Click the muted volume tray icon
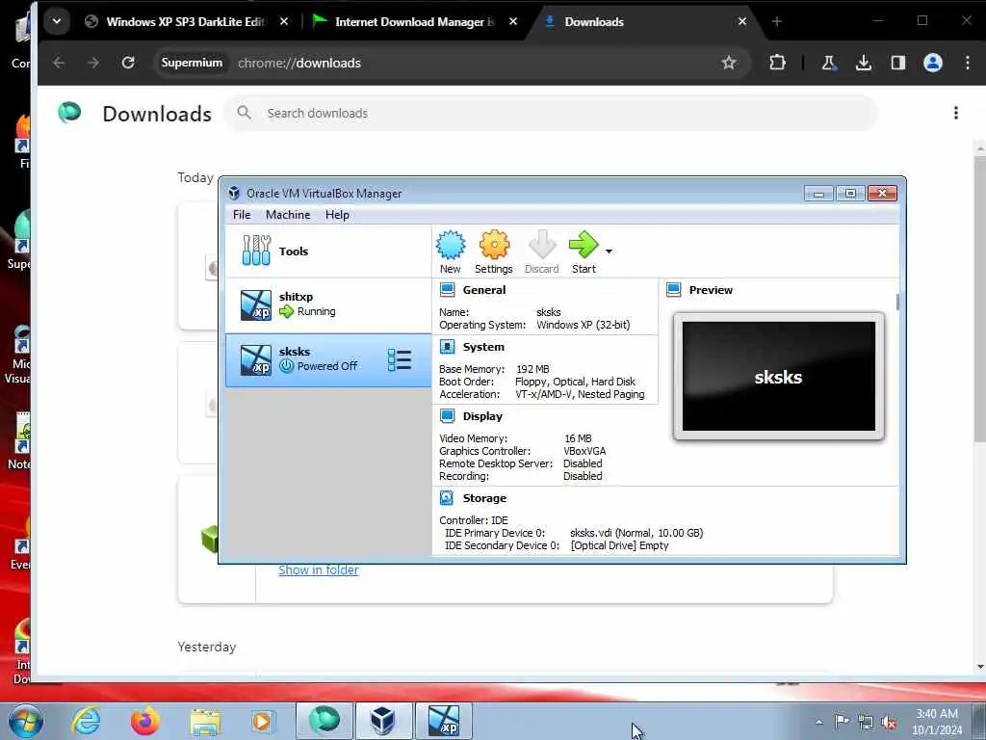 click(889, 722)
